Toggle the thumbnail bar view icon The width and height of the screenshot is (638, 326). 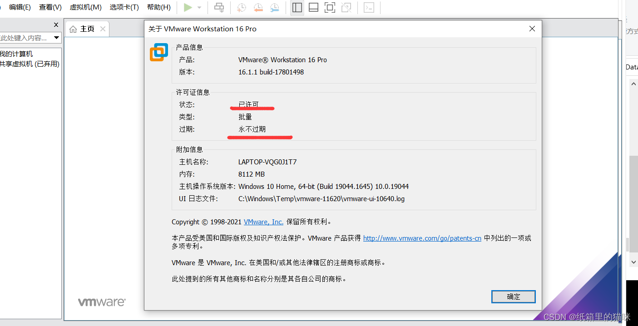(x=313, y=7)
